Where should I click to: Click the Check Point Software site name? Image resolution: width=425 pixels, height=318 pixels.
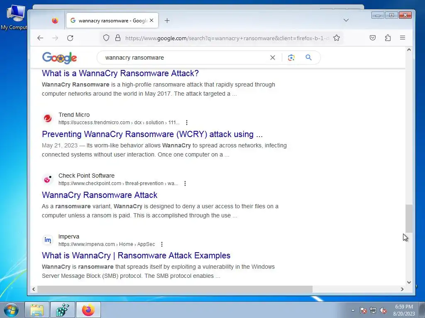[x=86, y=176]
